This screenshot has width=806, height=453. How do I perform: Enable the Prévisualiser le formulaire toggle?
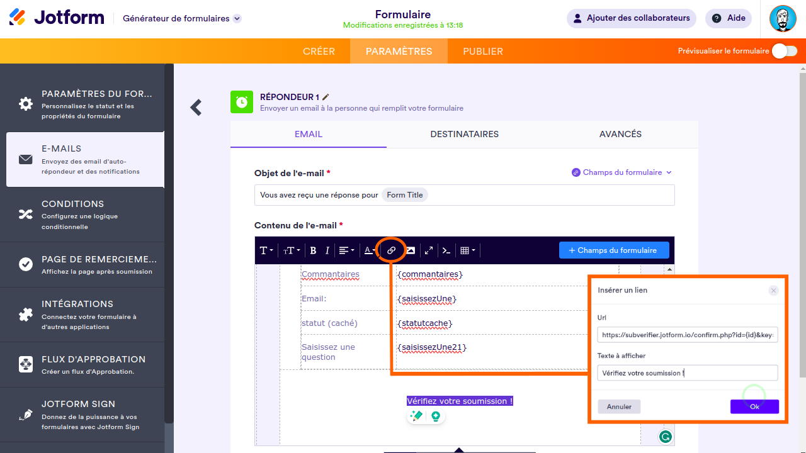[784, 51]
